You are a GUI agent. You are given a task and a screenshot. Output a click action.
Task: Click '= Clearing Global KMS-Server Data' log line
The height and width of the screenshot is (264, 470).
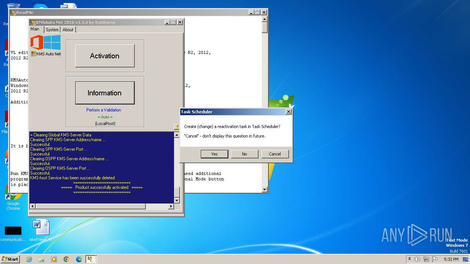(61, 135)
